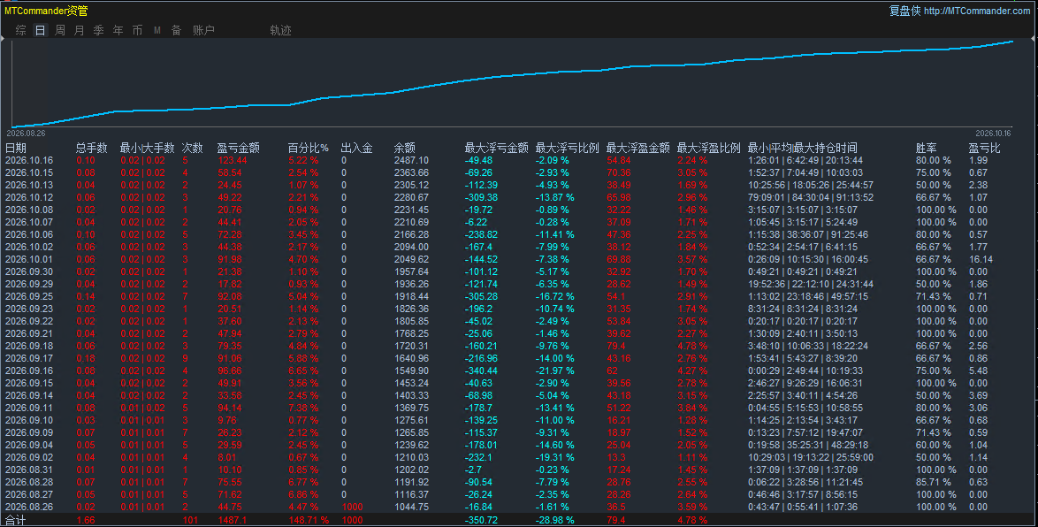Click the total percentage 148.71 %
Viewport: 1038px width, 527px height.
309,521
